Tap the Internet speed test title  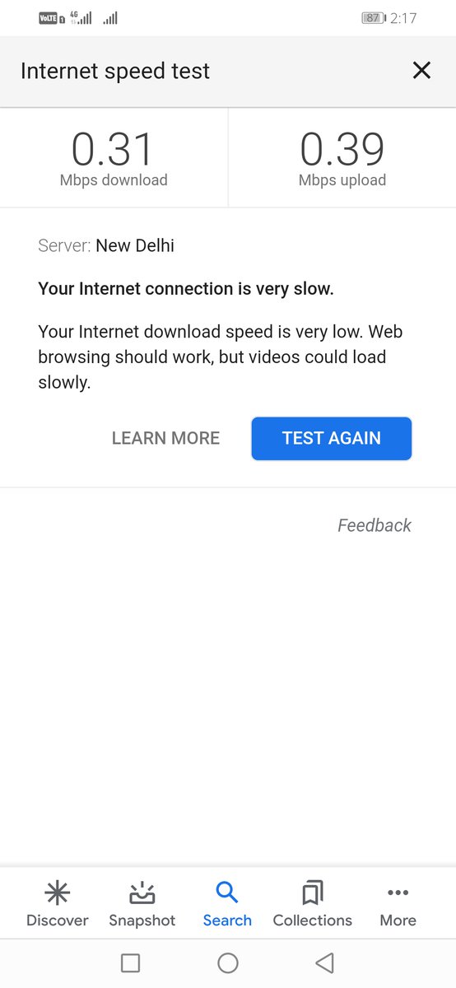click(115, 71)
